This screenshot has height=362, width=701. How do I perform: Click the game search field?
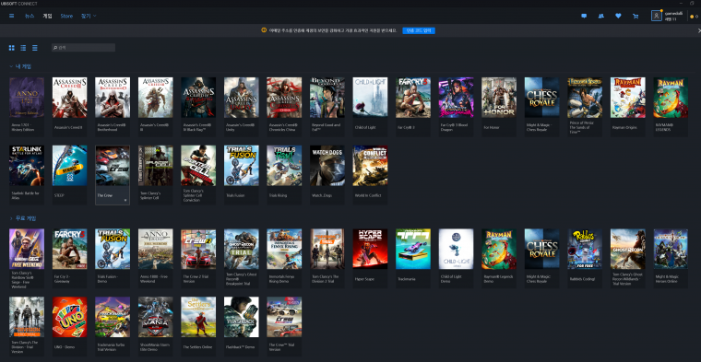coord(83,47)
